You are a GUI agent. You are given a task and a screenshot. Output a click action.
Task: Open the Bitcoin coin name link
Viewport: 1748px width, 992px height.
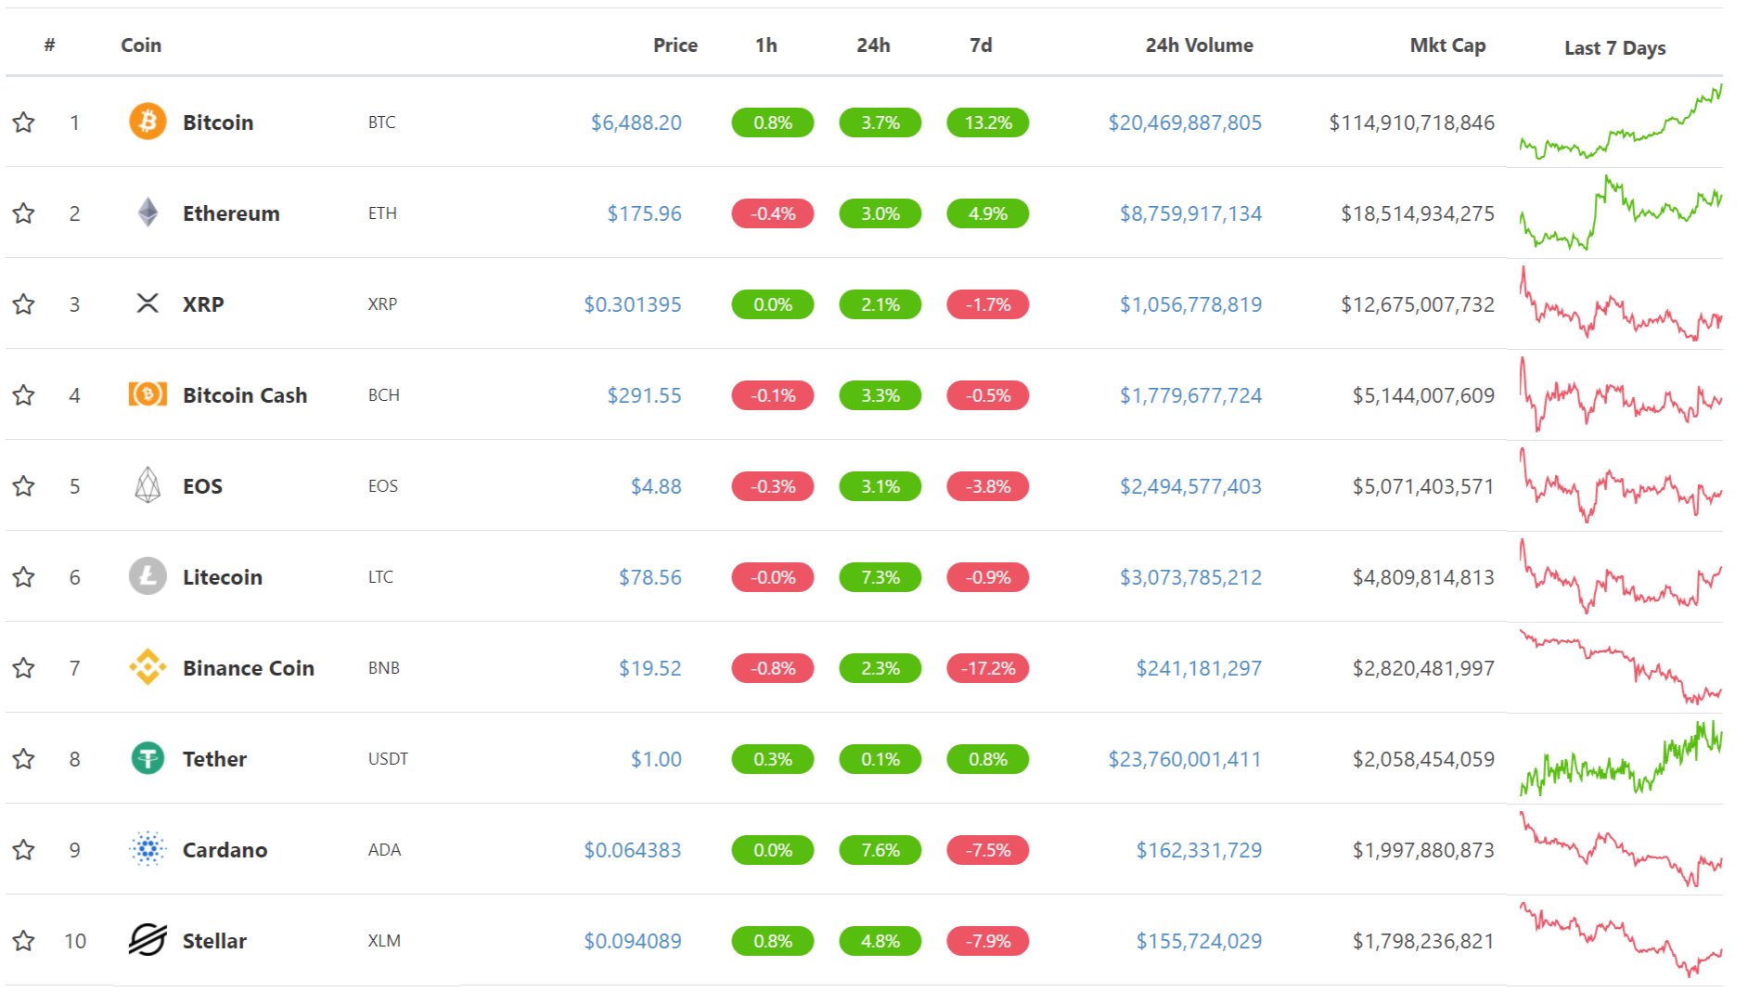218,122
